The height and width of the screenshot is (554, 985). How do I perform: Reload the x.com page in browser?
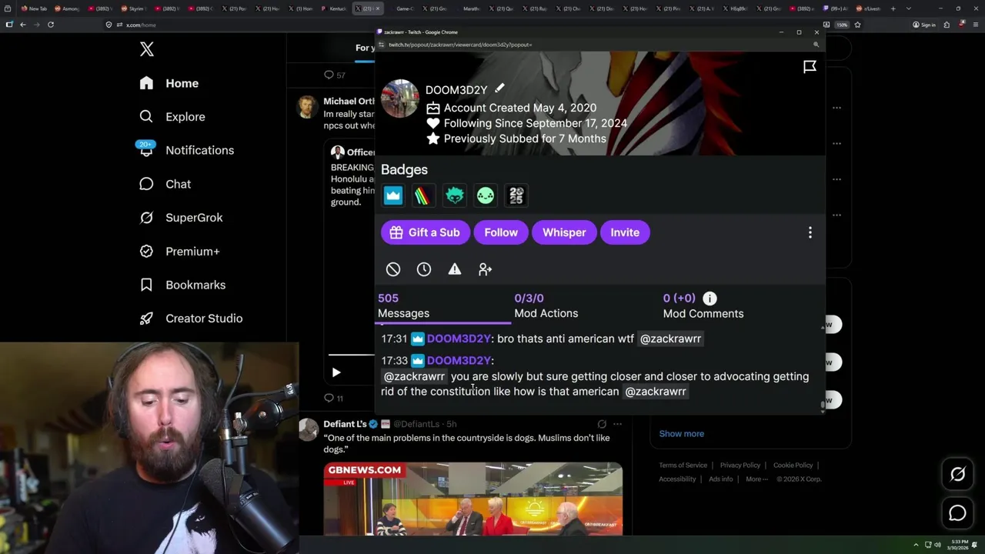coord(51,25)
